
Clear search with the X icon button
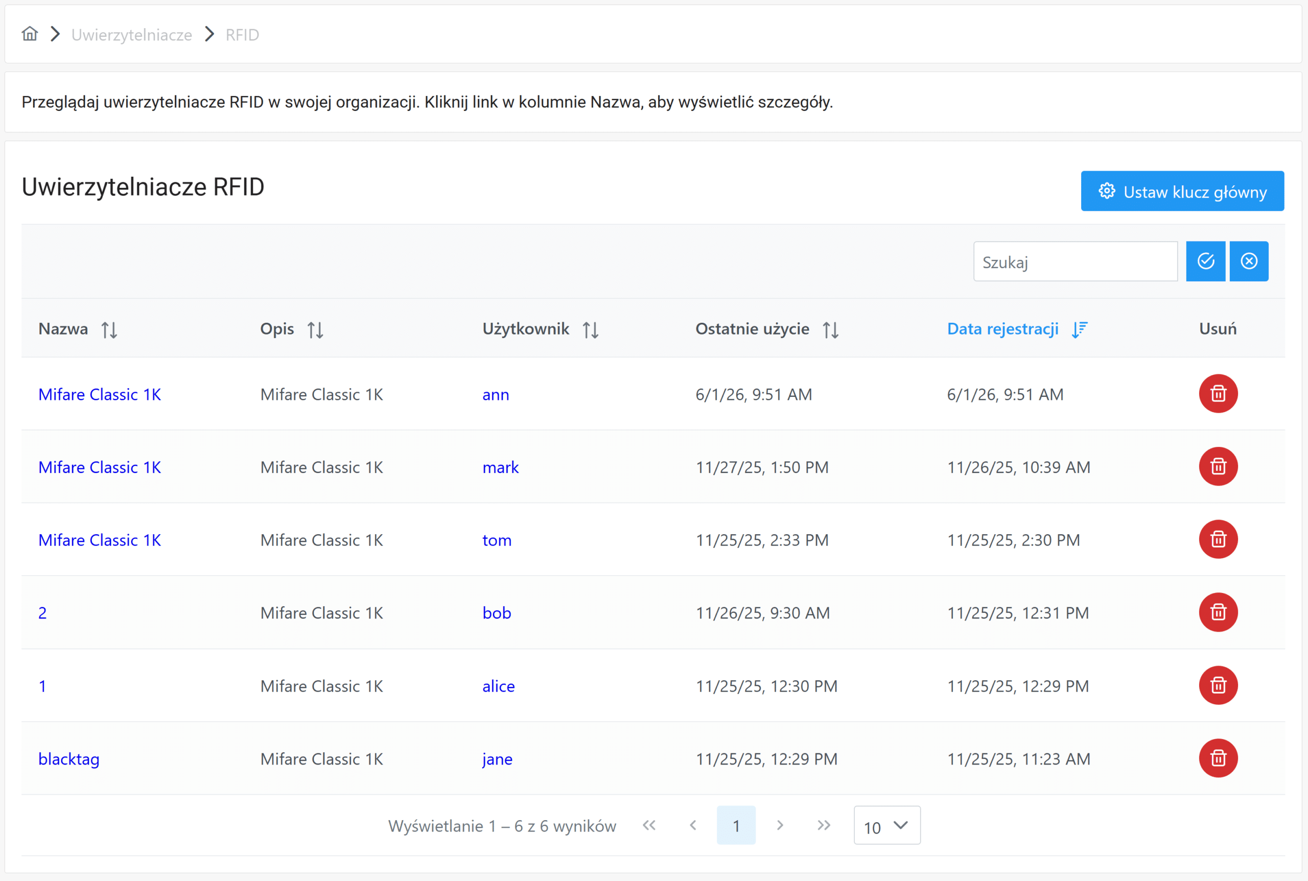point(1248,261)
